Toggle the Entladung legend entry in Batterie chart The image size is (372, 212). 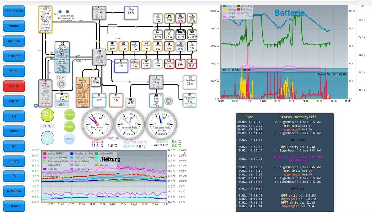coord(244,10)
